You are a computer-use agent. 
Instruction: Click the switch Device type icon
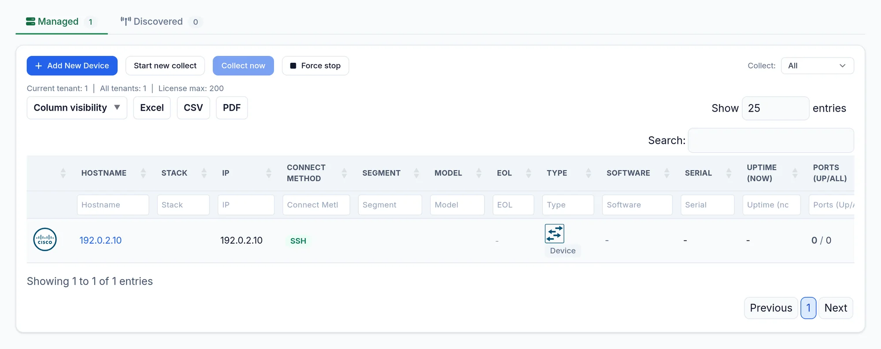[x=555, y=233]
